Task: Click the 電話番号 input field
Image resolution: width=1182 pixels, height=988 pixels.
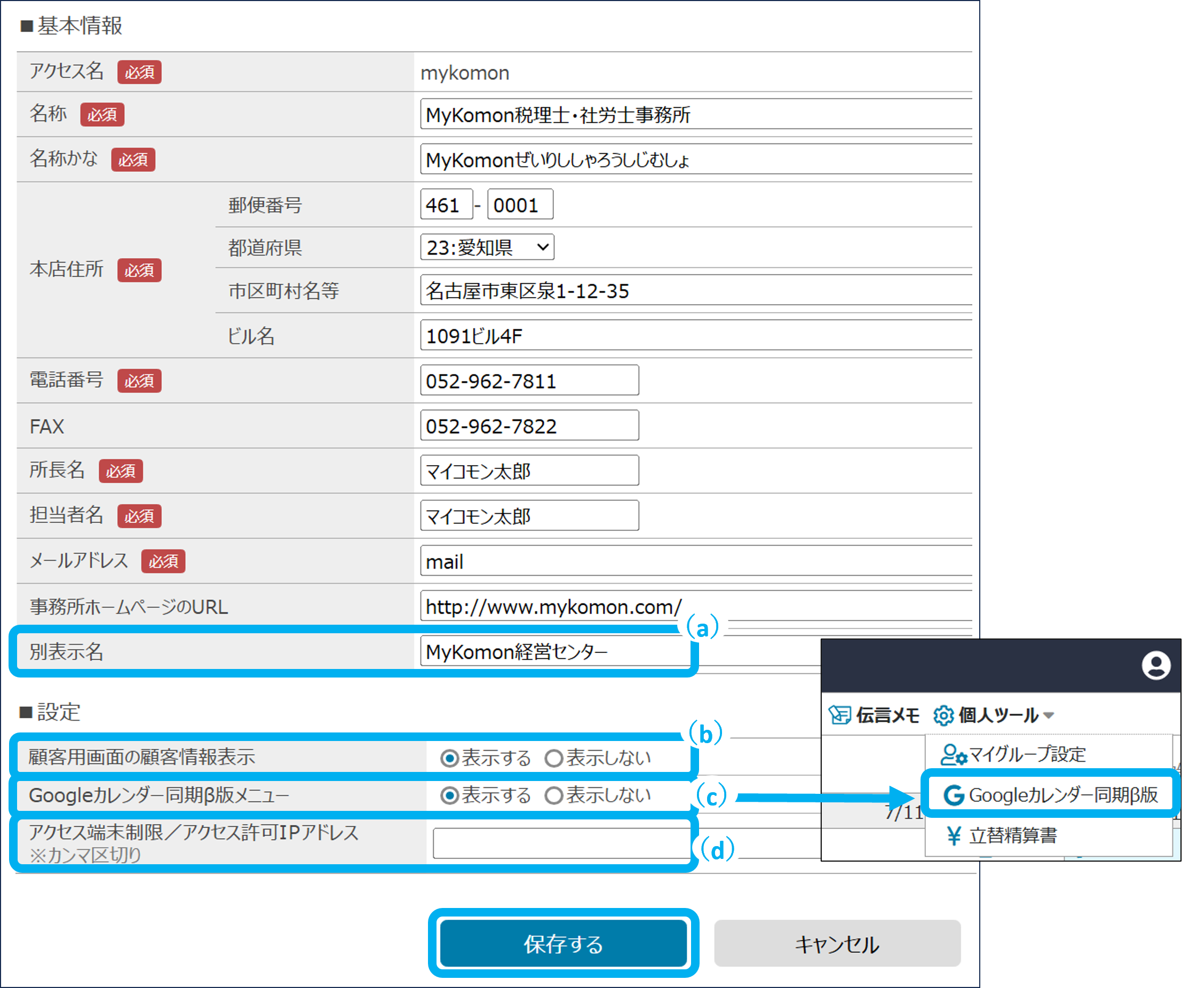Action: (x=530, y=380)
